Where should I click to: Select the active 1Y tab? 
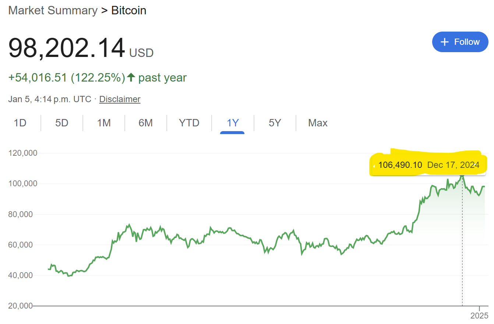click(x=232, y=123)
